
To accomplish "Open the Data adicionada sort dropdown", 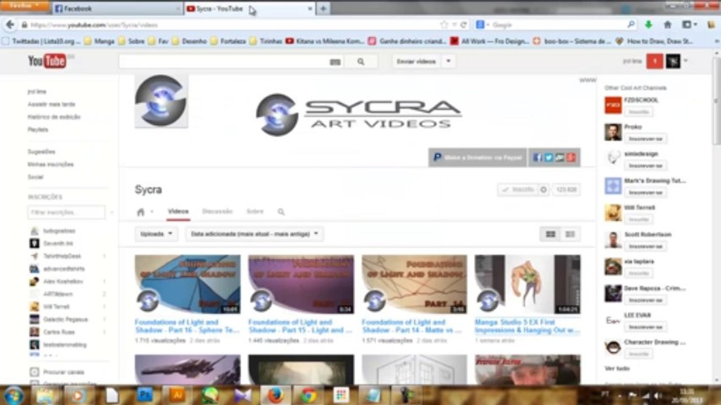I will (x=254, y=234).
